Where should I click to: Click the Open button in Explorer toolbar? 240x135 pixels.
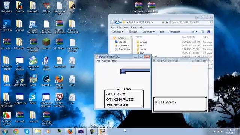pos(133,32)
